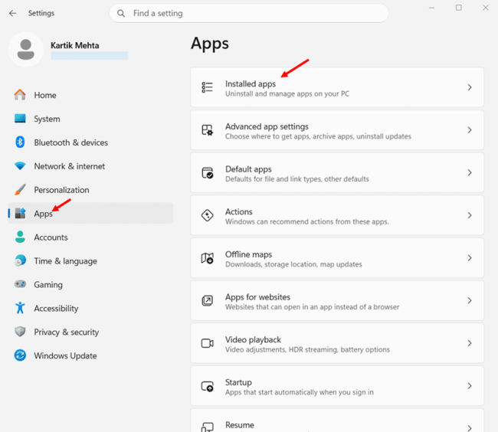This screenshot has height=432, width=498.
Task: Click 'Uninstall and manage apps on your PC' text
Action: (x=287, y=94)
